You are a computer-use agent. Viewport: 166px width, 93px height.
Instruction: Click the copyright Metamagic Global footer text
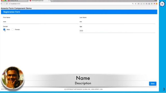tap(83, 89)
